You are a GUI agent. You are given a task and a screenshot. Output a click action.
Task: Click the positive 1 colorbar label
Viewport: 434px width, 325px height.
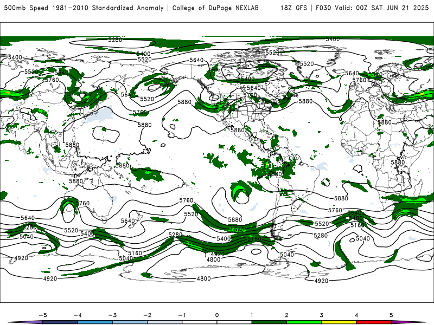[252, 315]
